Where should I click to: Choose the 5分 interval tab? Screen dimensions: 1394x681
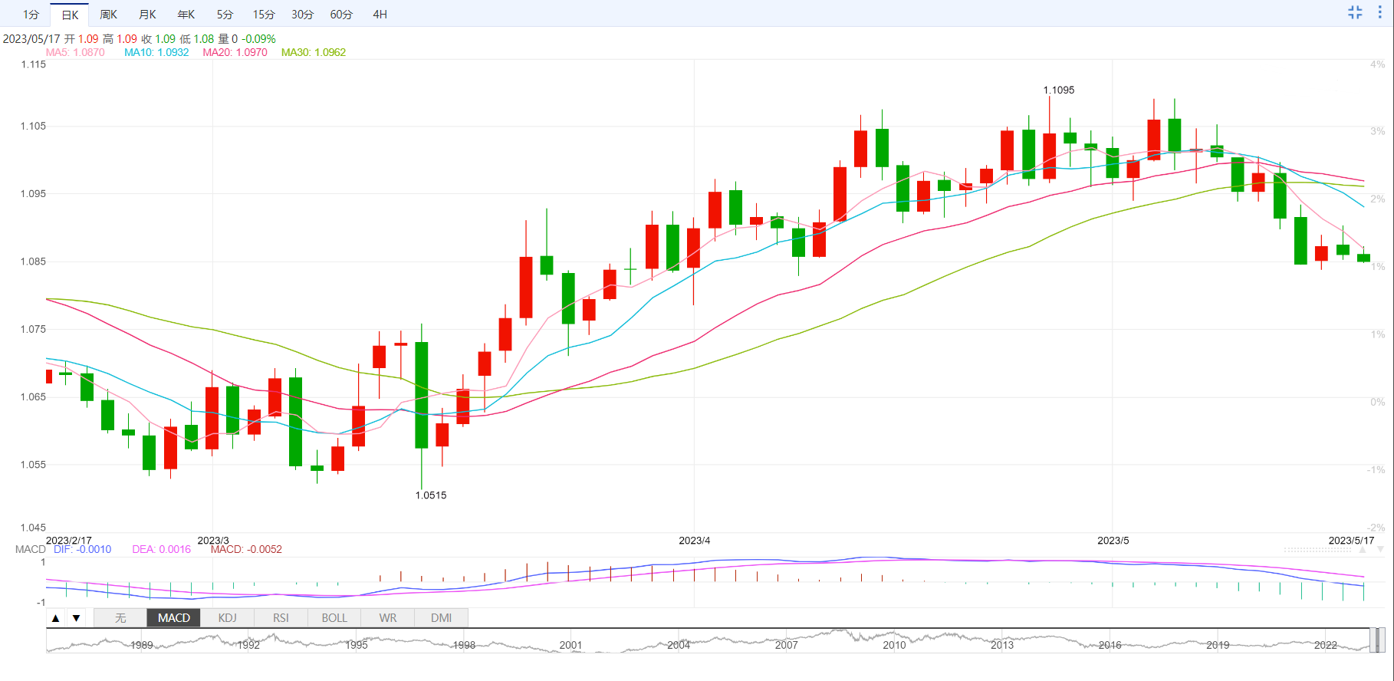pos(225,15)
